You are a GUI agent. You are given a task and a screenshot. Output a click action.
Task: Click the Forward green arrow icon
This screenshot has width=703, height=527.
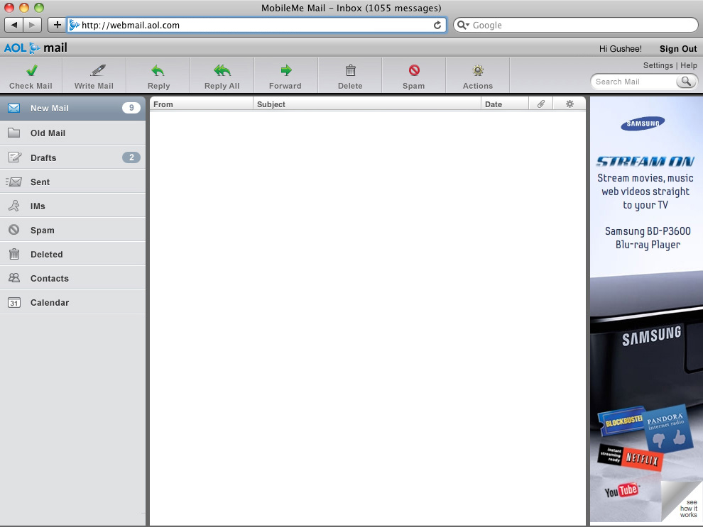coord(285,71)
